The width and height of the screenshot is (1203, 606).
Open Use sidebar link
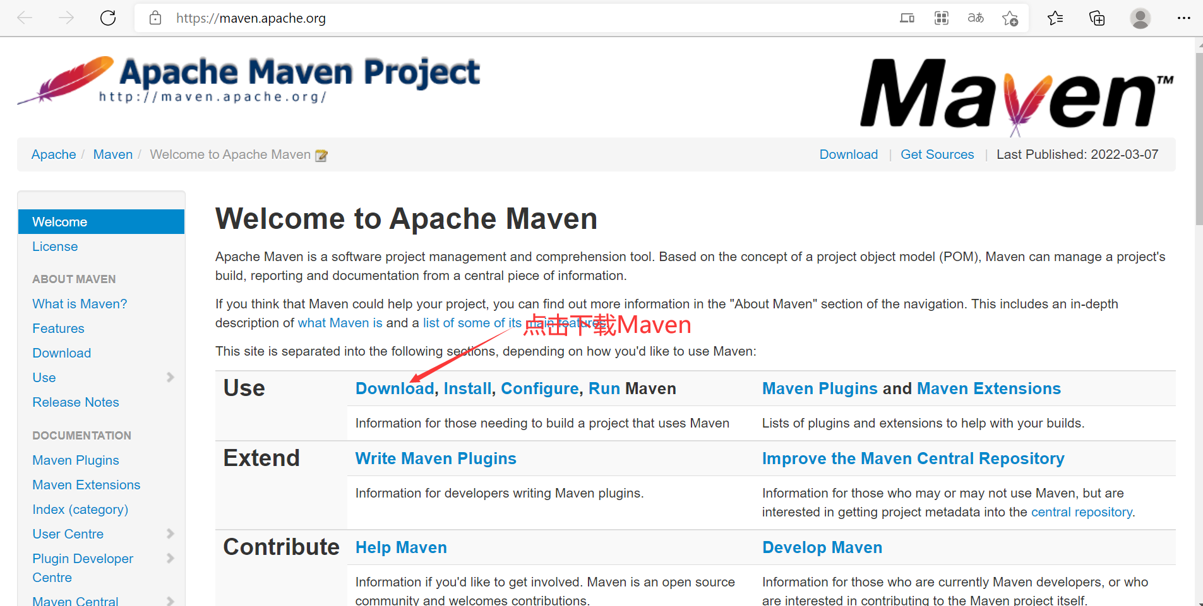44,378
